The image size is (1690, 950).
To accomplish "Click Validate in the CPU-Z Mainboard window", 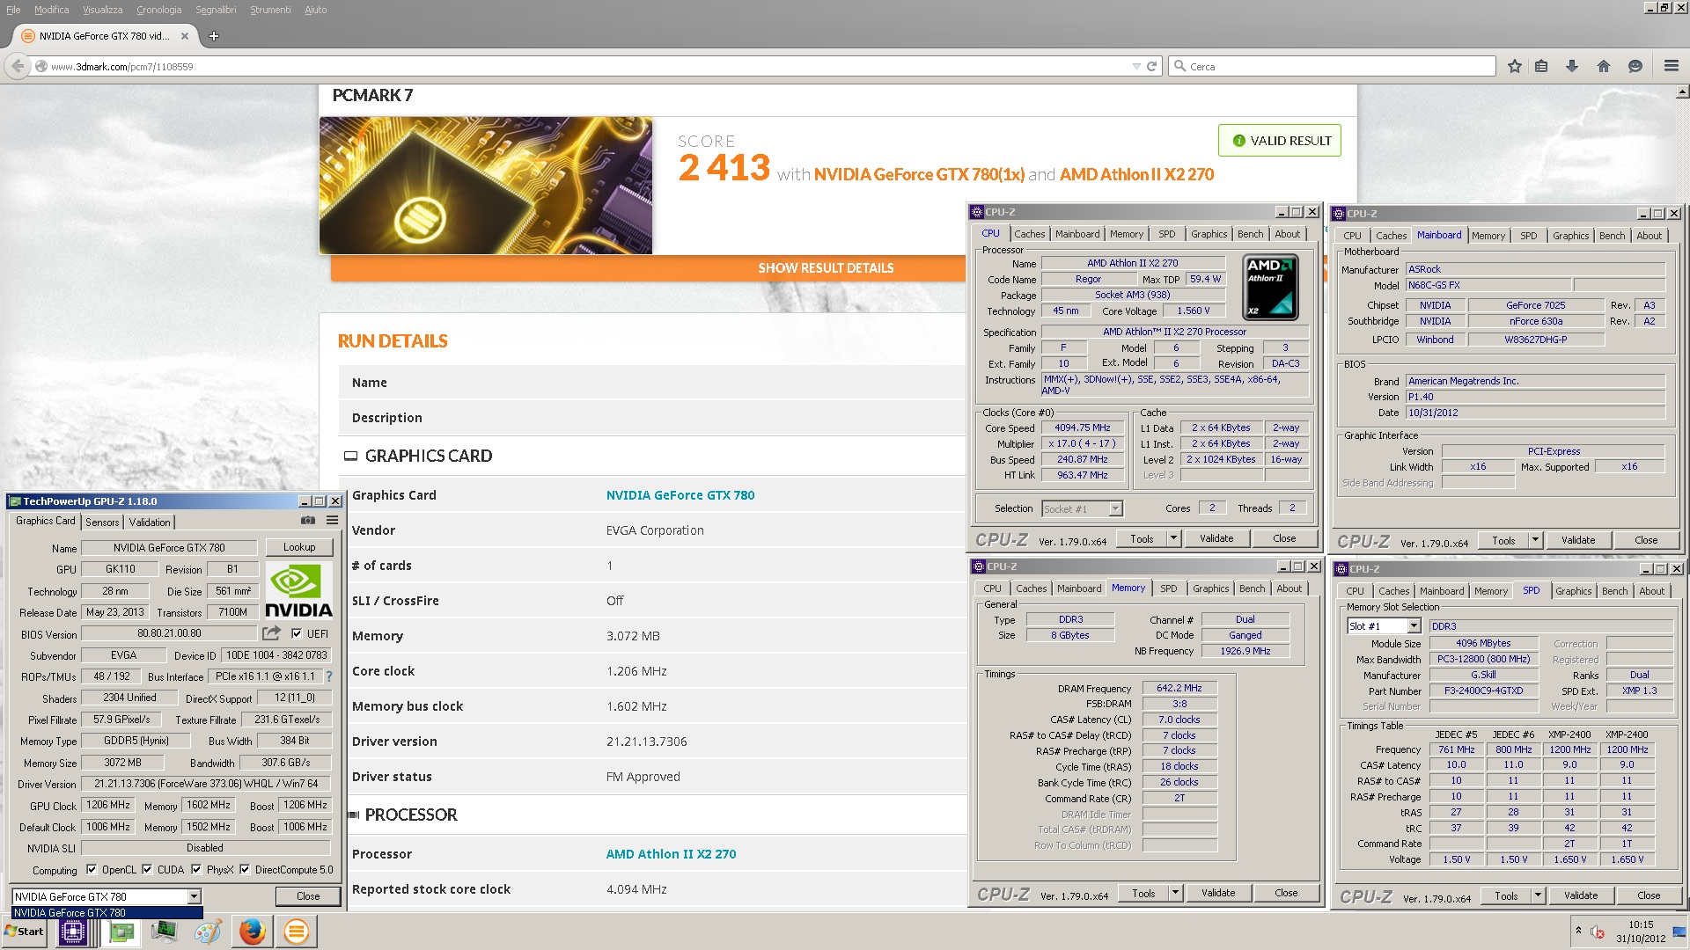I will coord(1578,540).
